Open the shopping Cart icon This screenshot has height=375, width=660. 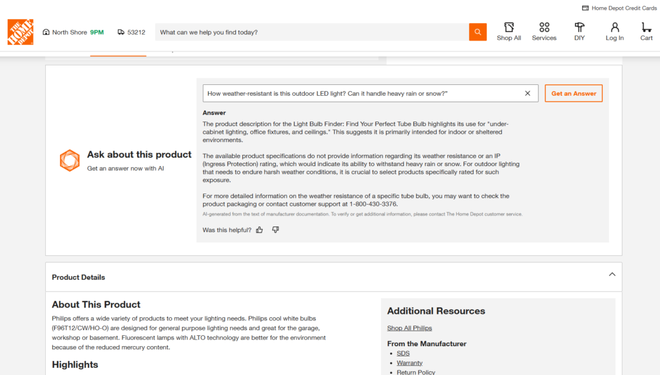tap(646, 28)
